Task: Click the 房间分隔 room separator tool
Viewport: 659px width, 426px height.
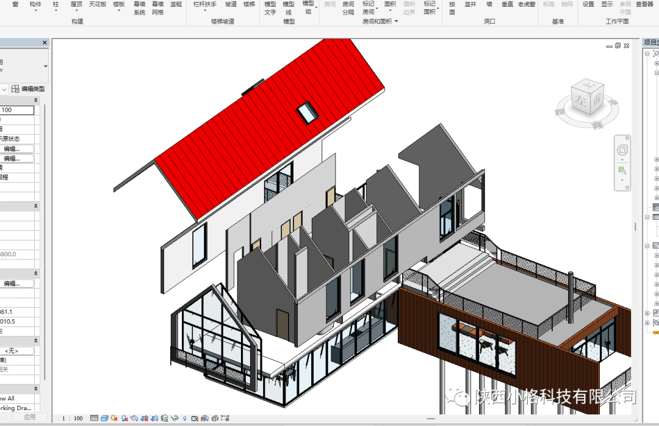Action: [x=348, y=8]
